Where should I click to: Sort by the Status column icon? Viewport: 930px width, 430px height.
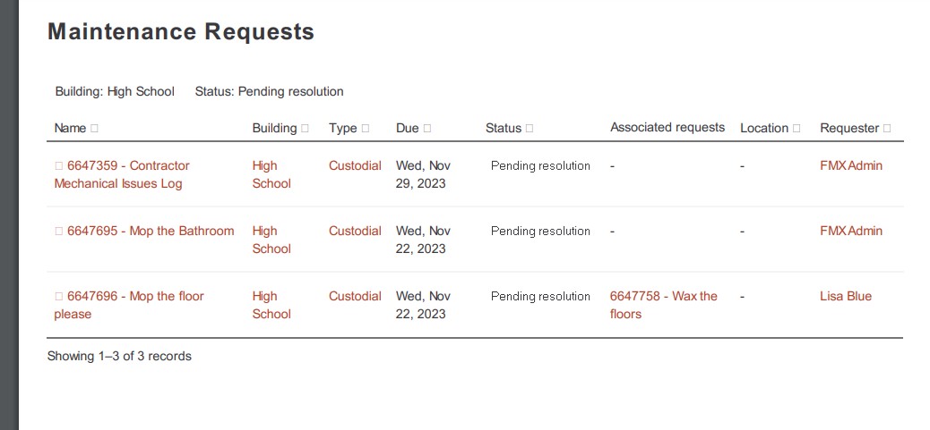[x=530, y=129]
